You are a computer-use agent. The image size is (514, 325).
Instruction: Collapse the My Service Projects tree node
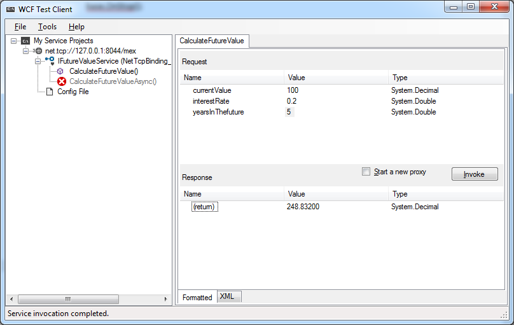15,41
